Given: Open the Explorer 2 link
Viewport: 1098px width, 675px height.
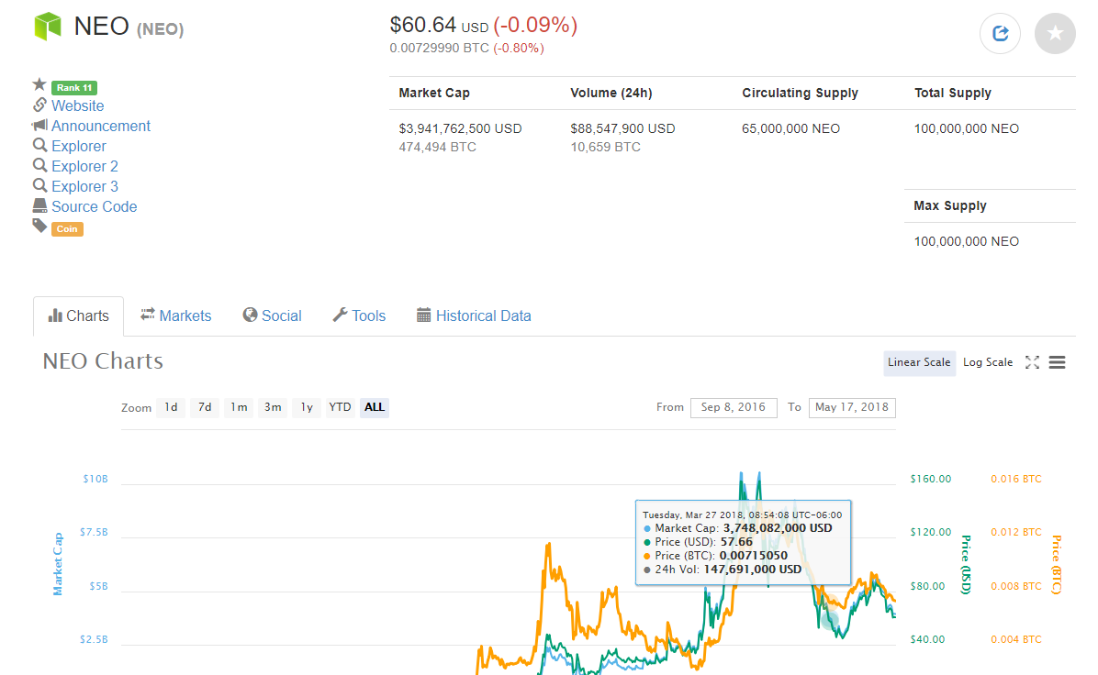Looking at the screenshot, I should pos(84,167).
